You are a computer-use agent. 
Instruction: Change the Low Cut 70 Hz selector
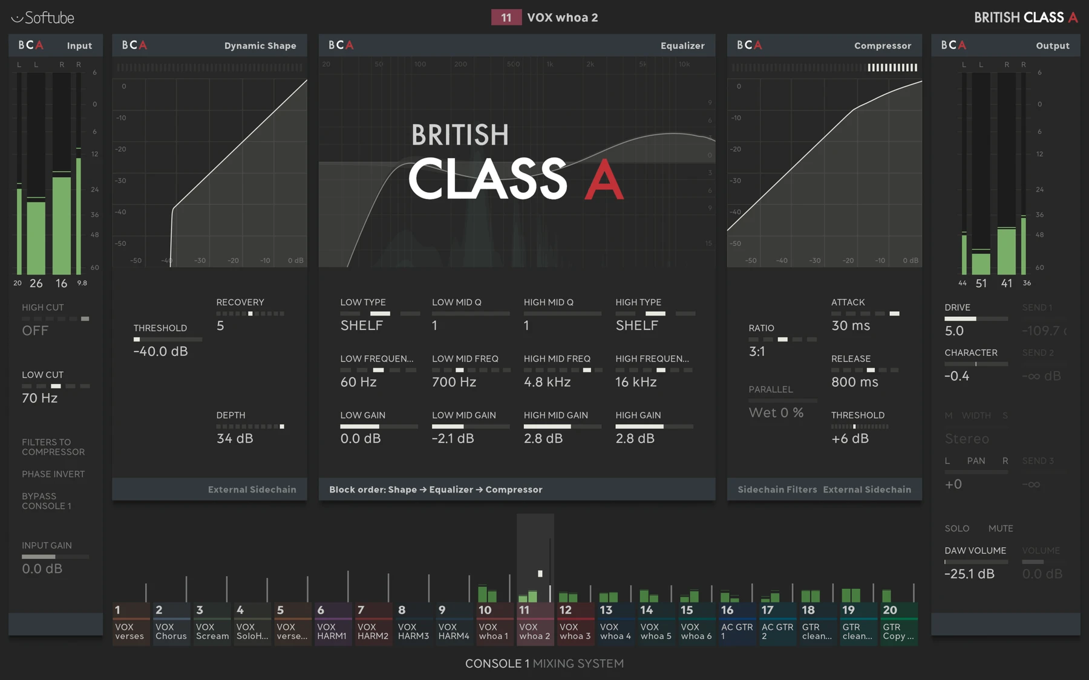point(56,386)
